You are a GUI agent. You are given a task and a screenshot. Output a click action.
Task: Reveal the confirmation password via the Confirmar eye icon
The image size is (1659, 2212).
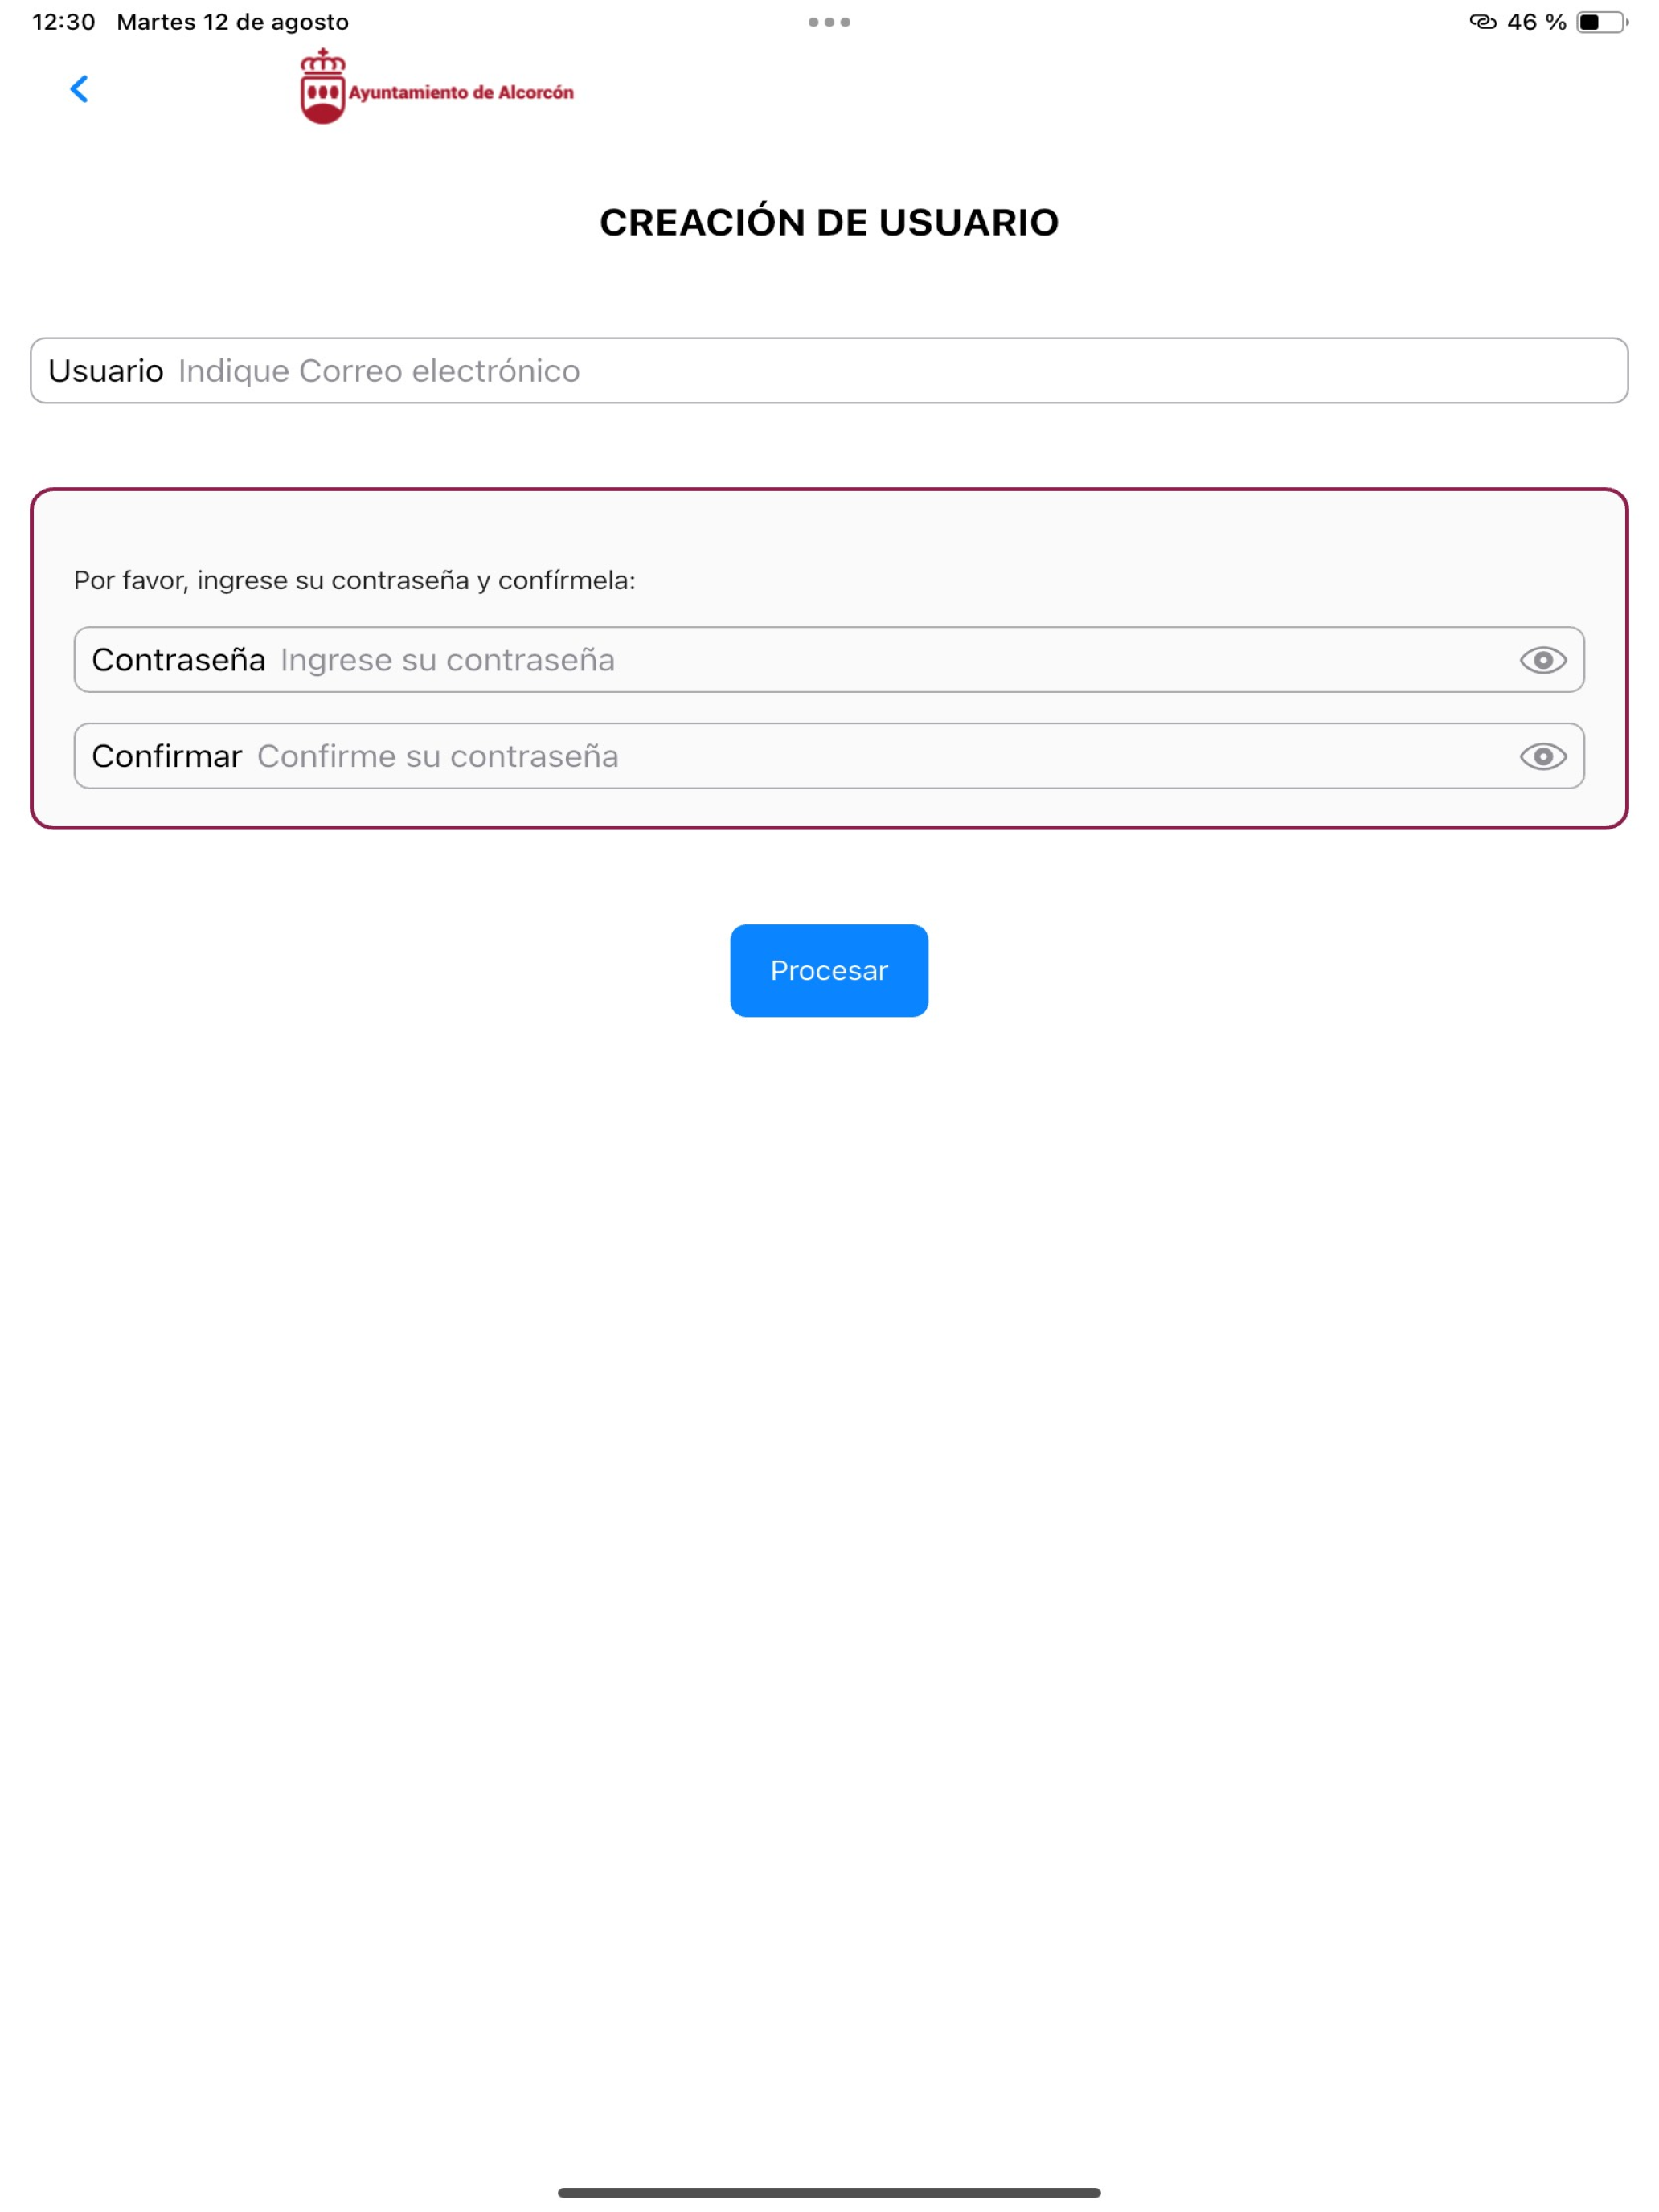[1542, 756]
